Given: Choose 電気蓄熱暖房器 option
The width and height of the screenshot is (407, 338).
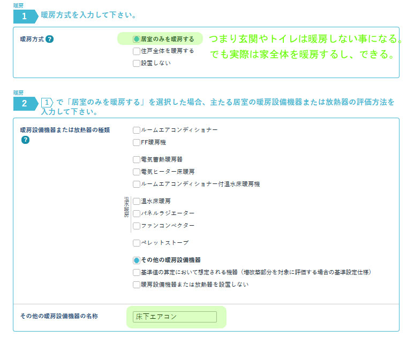Looking at the screenshot, I should [x=137, y=159].
